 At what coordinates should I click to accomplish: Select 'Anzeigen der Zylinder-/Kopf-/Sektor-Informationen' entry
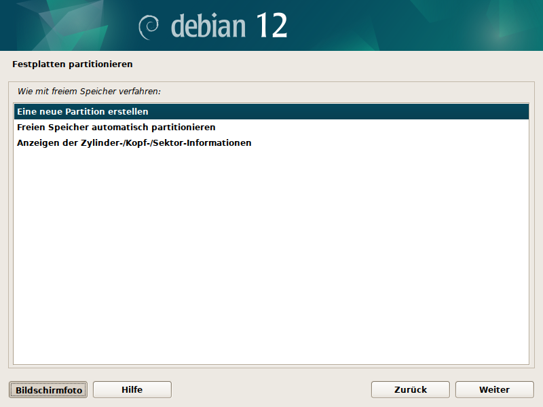134,143
